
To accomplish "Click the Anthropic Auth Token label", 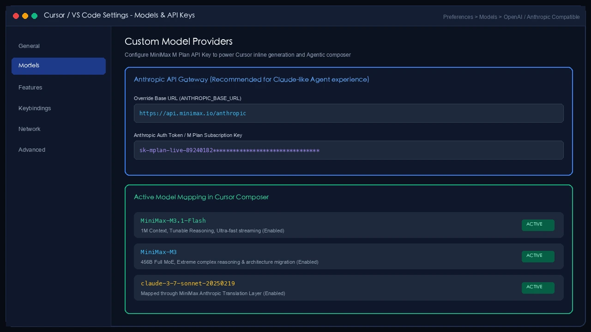I will tap(188, 135).
